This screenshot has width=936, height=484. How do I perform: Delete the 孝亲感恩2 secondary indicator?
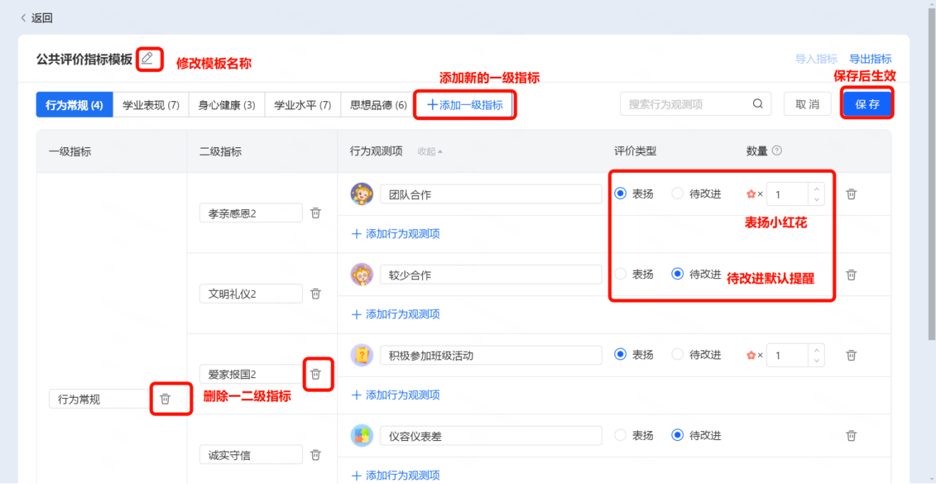coord(315,213)
